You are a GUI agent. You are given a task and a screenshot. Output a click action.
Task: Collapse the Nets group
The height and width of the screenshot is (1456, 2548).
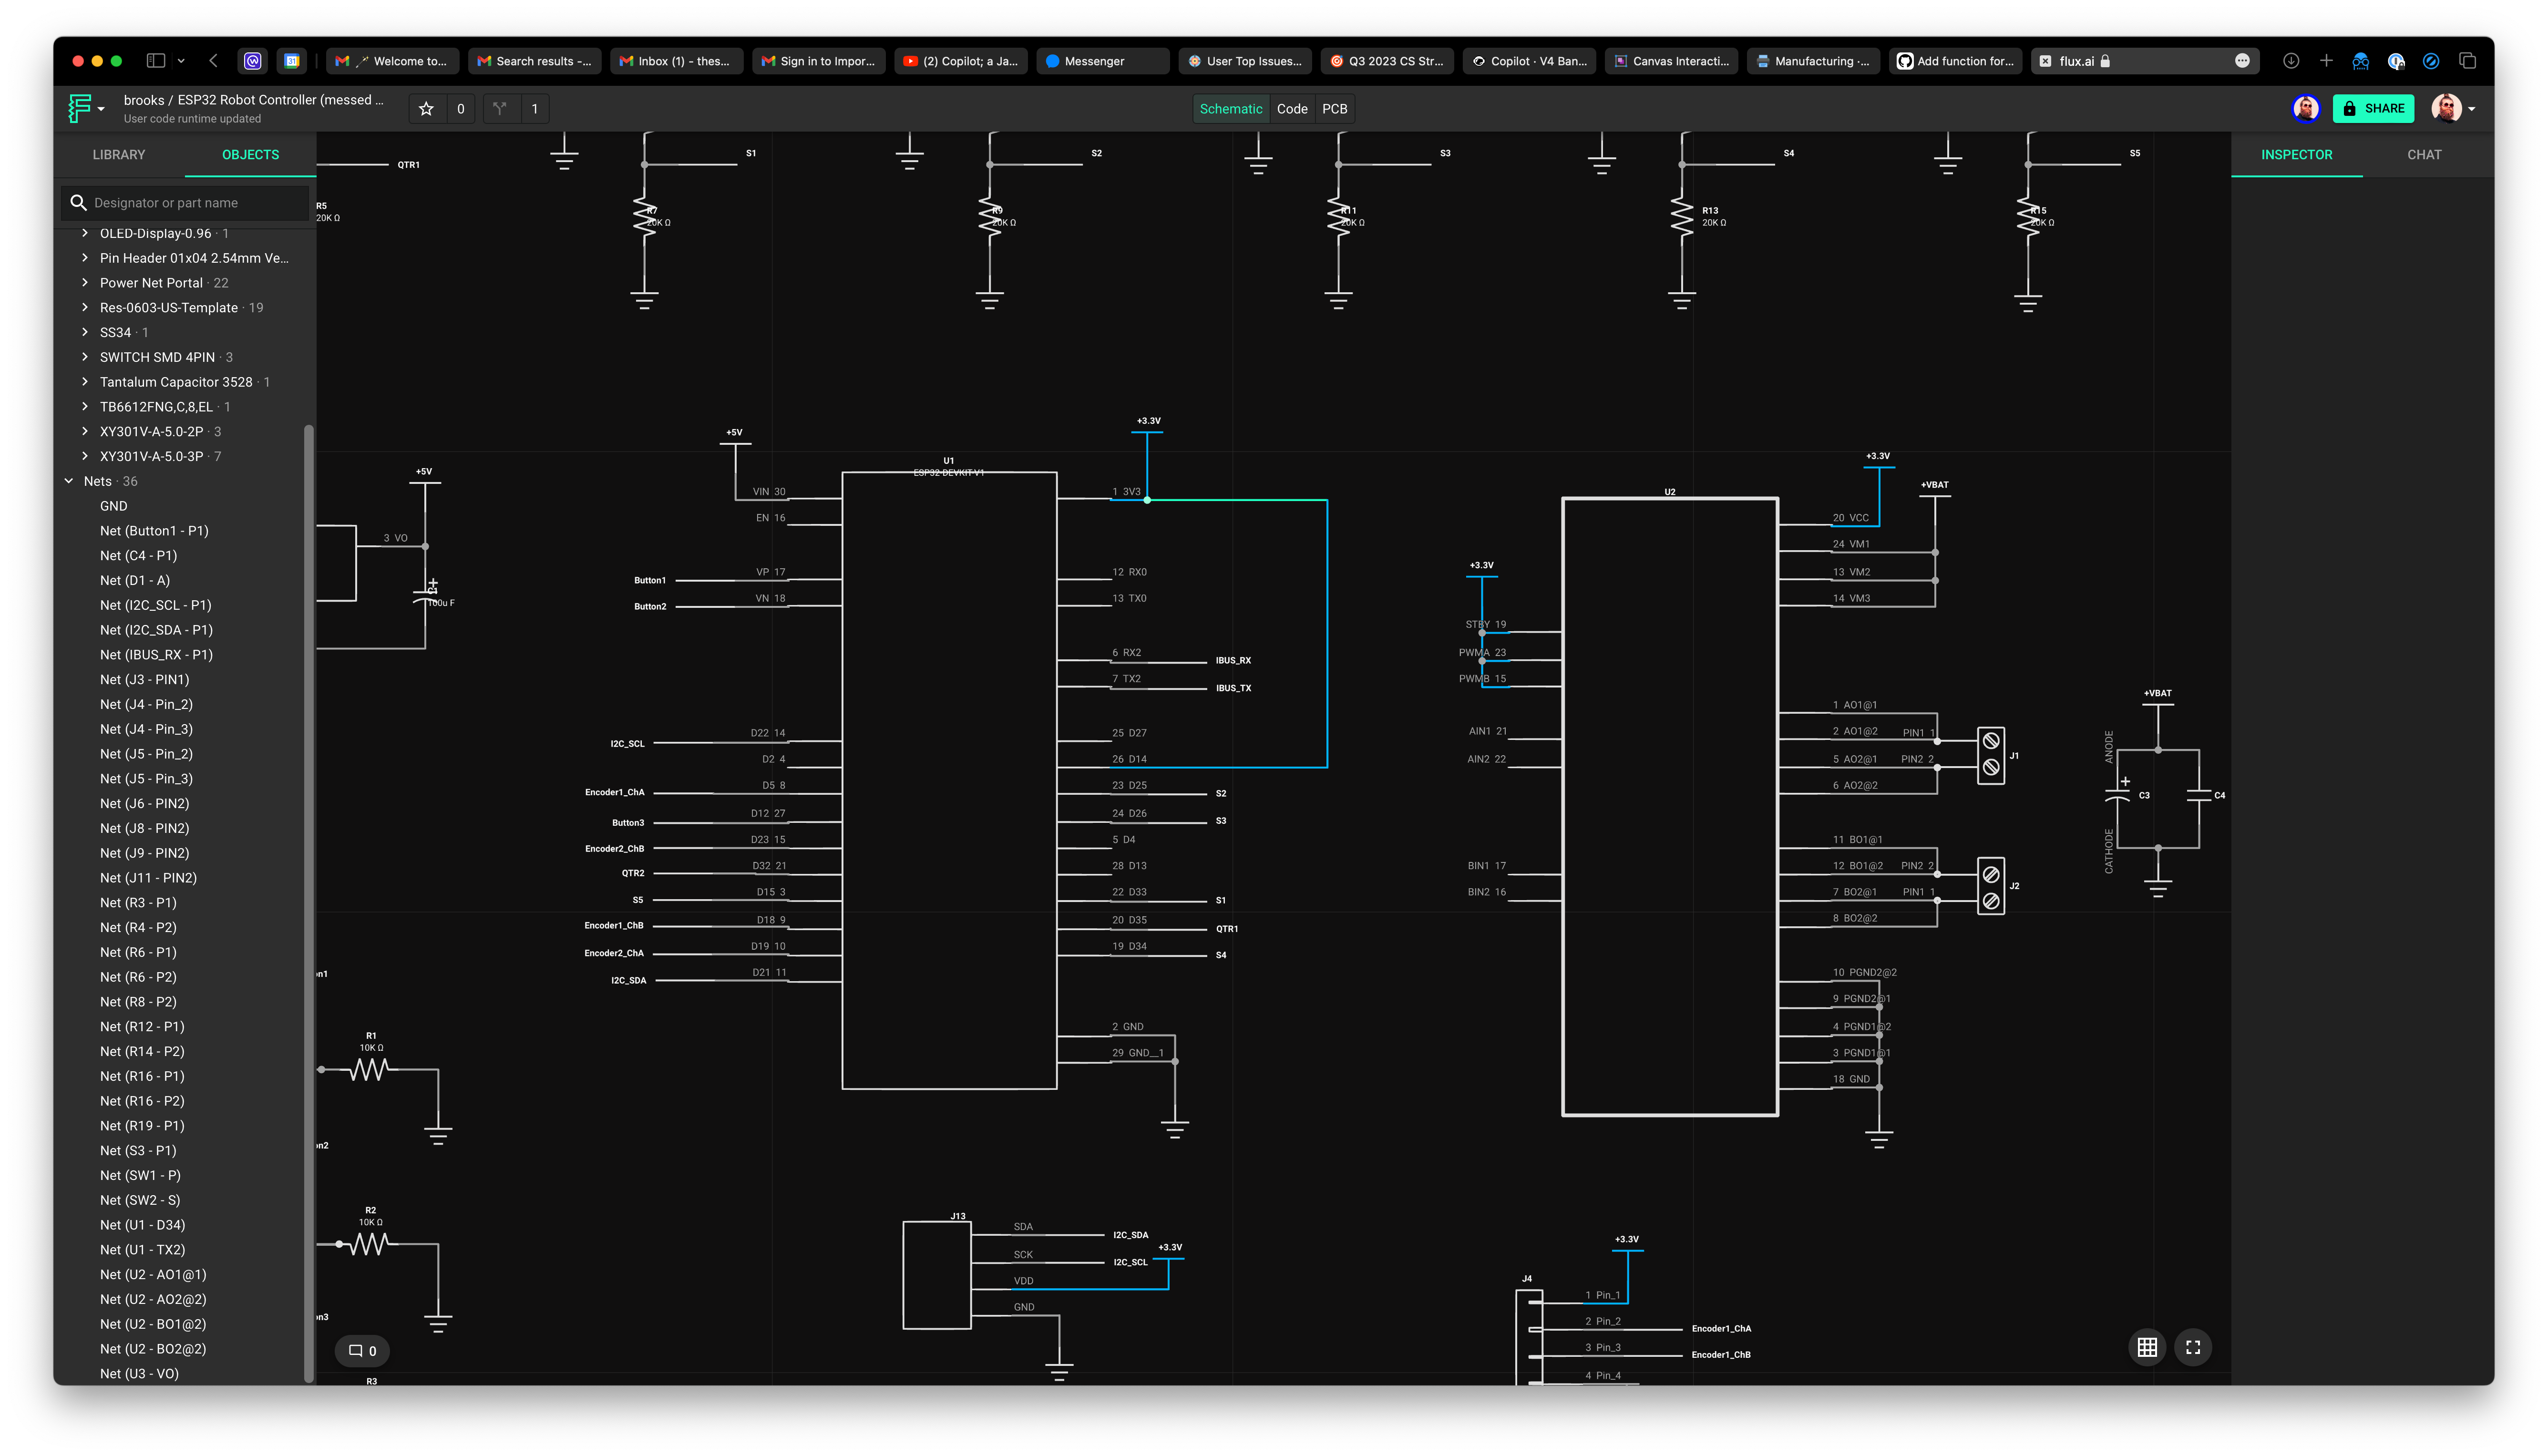[69, 481]
